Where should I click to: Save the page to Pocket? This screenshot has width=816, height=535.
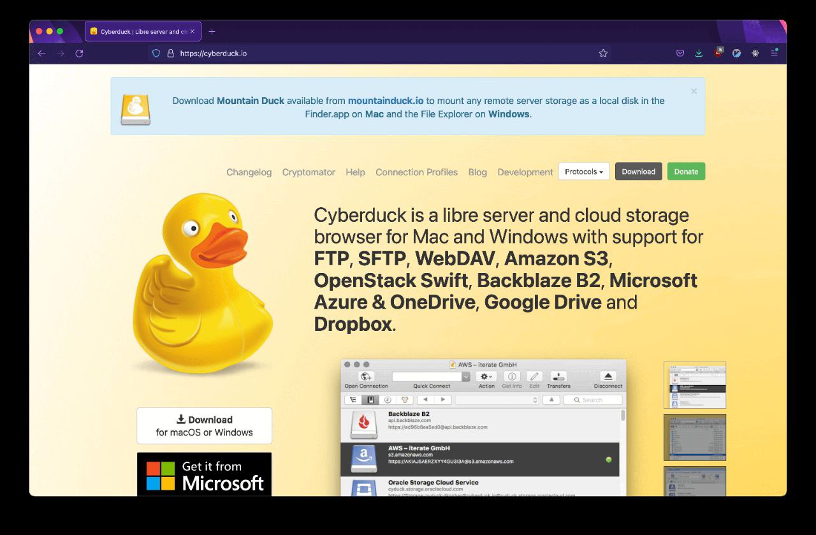(680, 54)
